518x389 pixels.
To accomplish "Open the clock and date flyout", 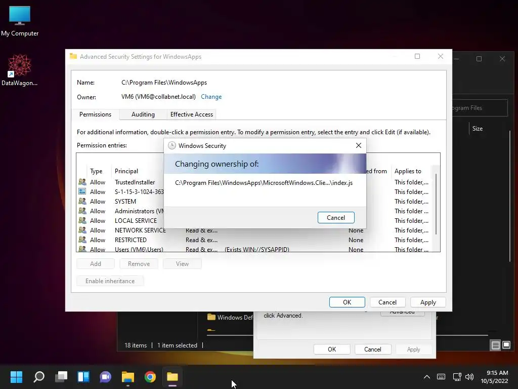I will pyautogui.click(x=495, y=377).
